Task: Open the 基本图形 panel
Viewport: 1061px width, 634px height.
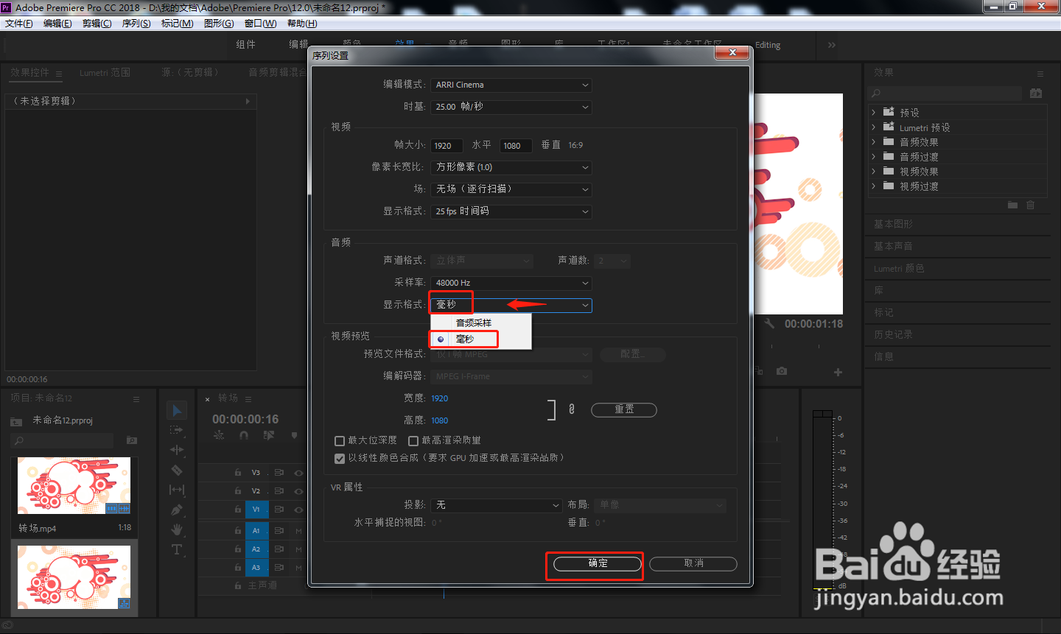Action: click(x=893, y=224)
